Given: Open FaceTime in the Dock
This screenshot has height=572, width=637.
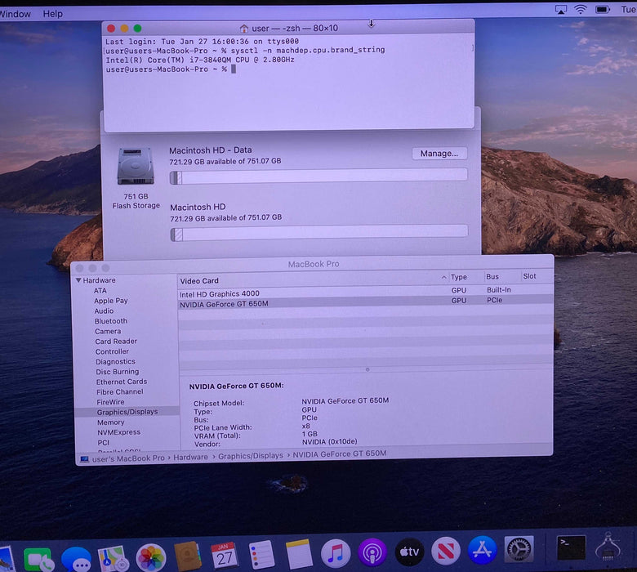Looking at the screenshot, I should (38, 561).
